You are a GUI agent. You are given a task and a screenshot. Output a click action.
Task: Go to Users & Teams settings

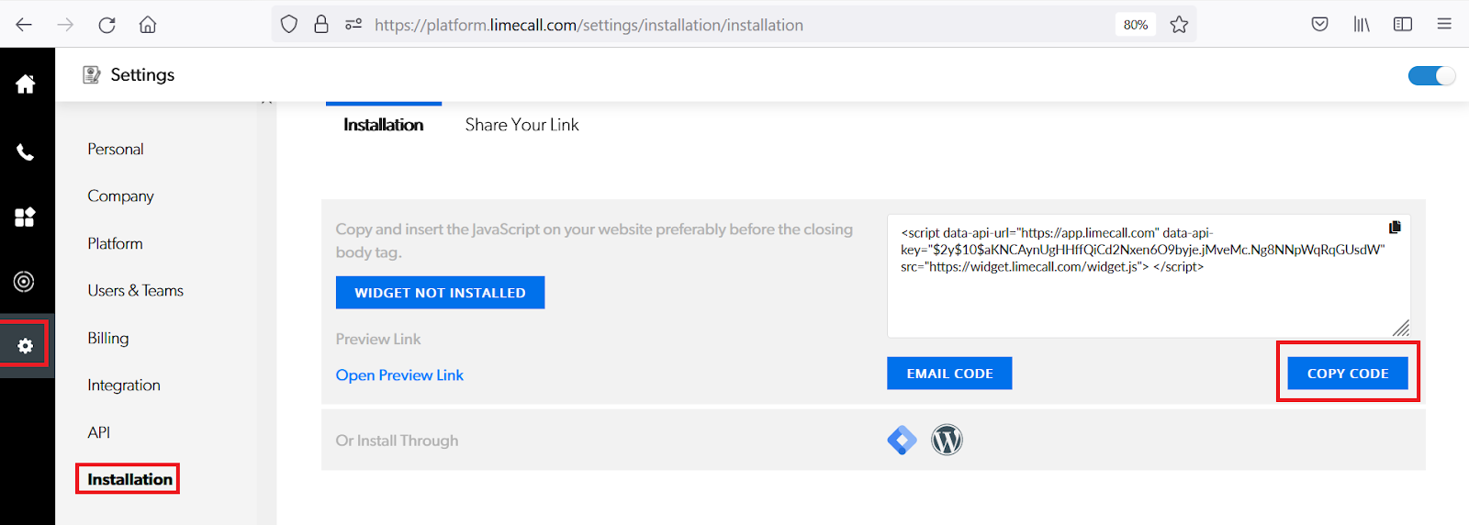click(x=136, y=291)
